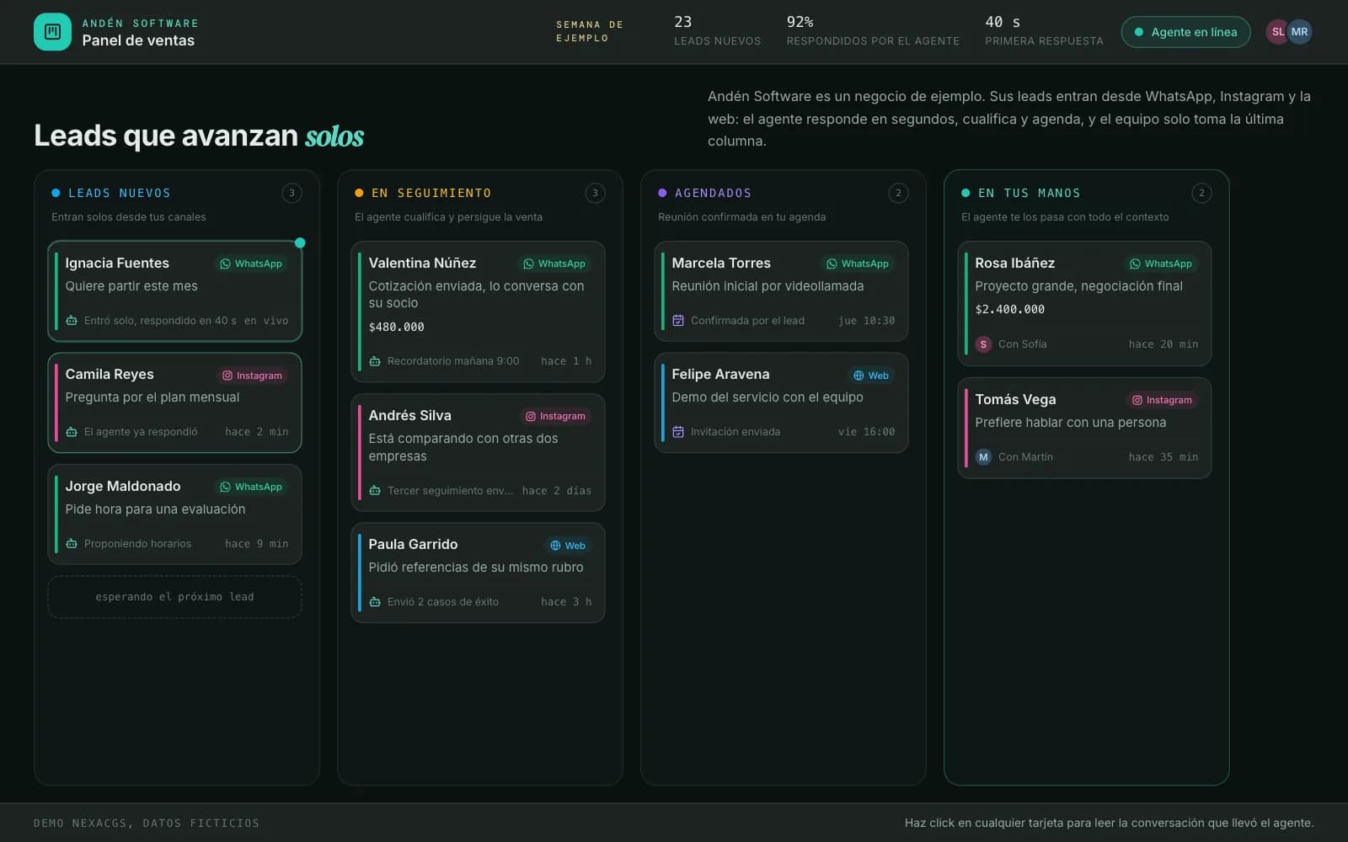The width and height of the screenshot is (1348, 842).
Task: Click Instagram badge on Camila Reyes card
Action: pos(252,376)
